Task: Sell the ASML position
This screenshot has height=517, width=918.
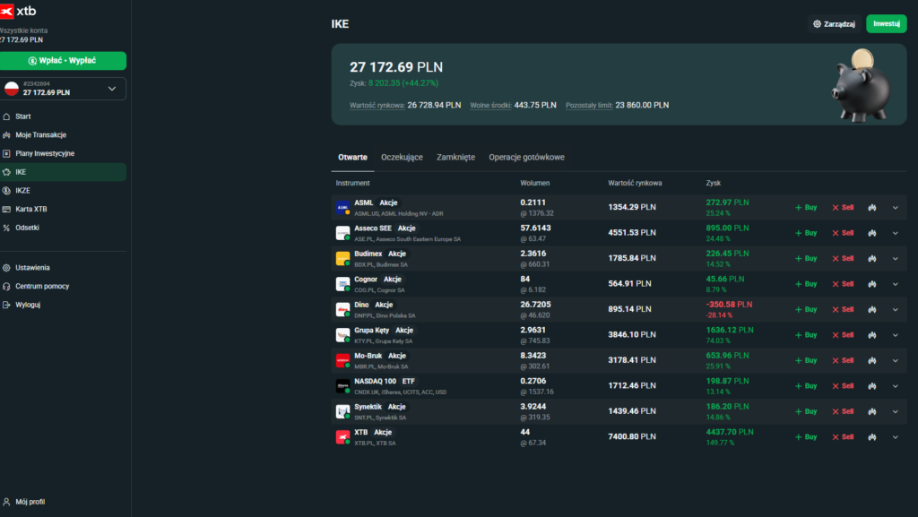Action: click(x=843, y=208)
